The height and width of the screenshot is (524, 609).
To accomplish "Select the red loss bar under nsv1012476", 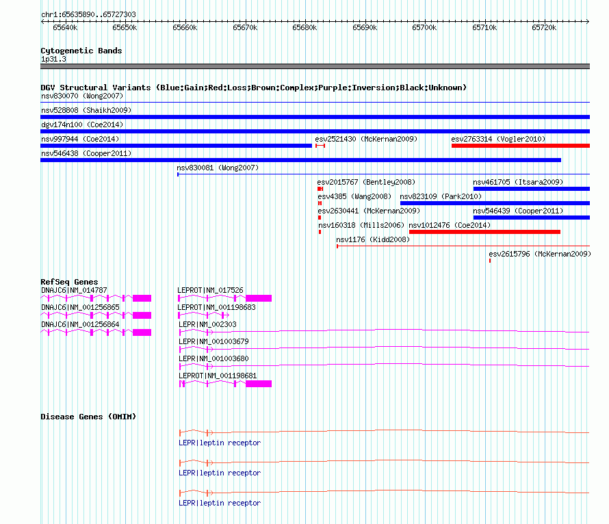I will pos(484,232).
